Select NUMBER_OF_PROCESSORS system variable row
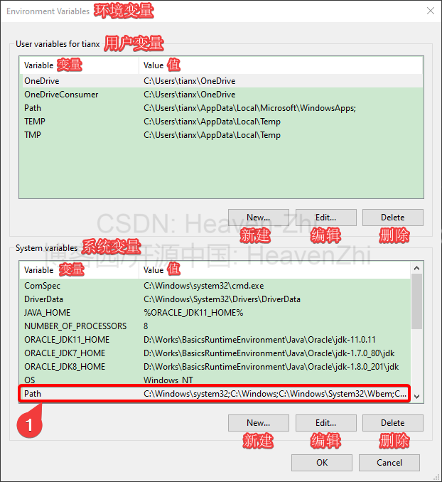This screenshot has width=442, height=482. click(215, 326)
